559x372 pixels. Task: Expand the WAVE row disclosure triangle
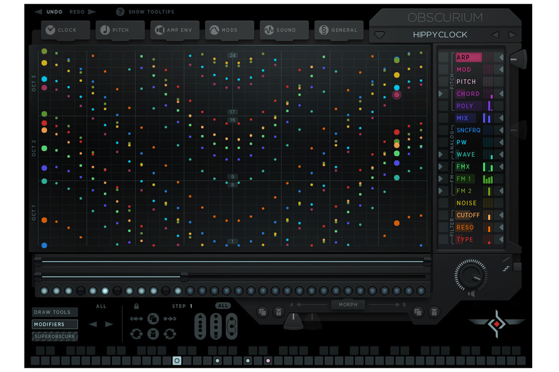pos(441,154)
